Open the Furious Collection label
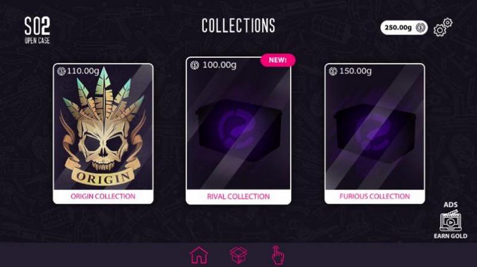 point(375,197)
